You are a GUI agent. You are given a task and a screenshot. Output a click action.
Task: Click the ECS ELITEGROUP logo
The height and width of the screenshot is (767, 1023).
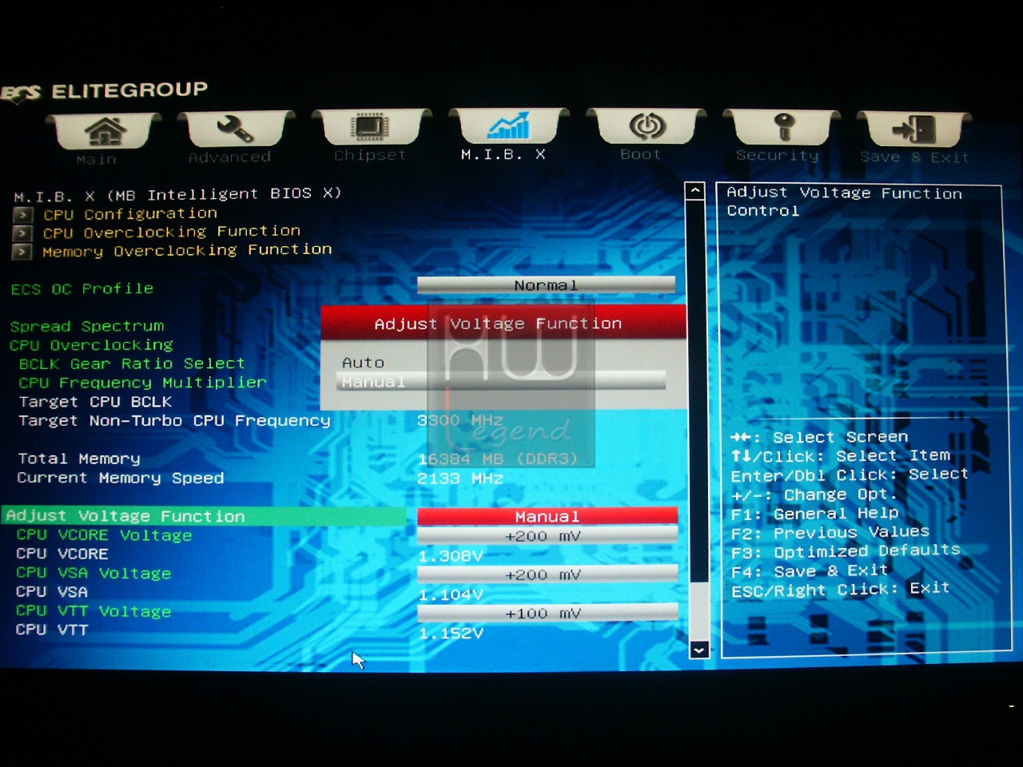105,91
